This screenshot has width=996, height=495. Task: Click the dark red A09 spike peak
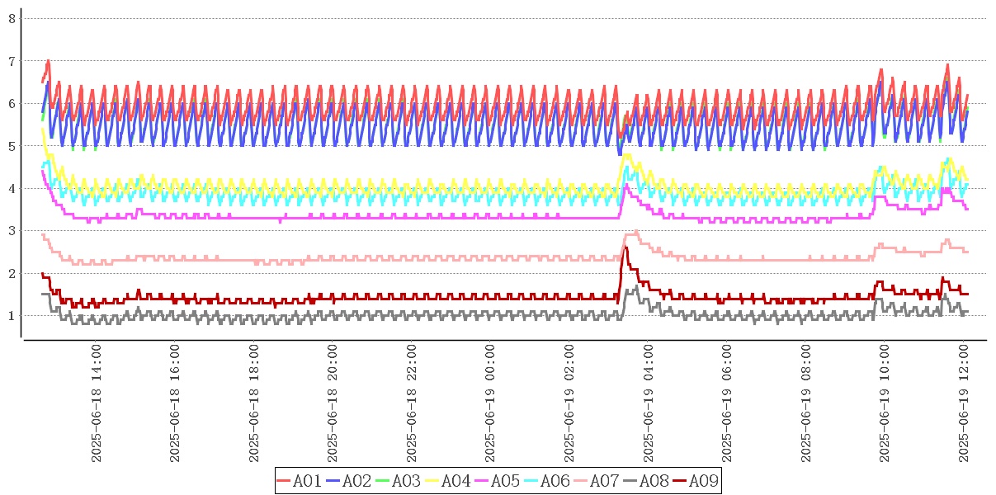625,247
